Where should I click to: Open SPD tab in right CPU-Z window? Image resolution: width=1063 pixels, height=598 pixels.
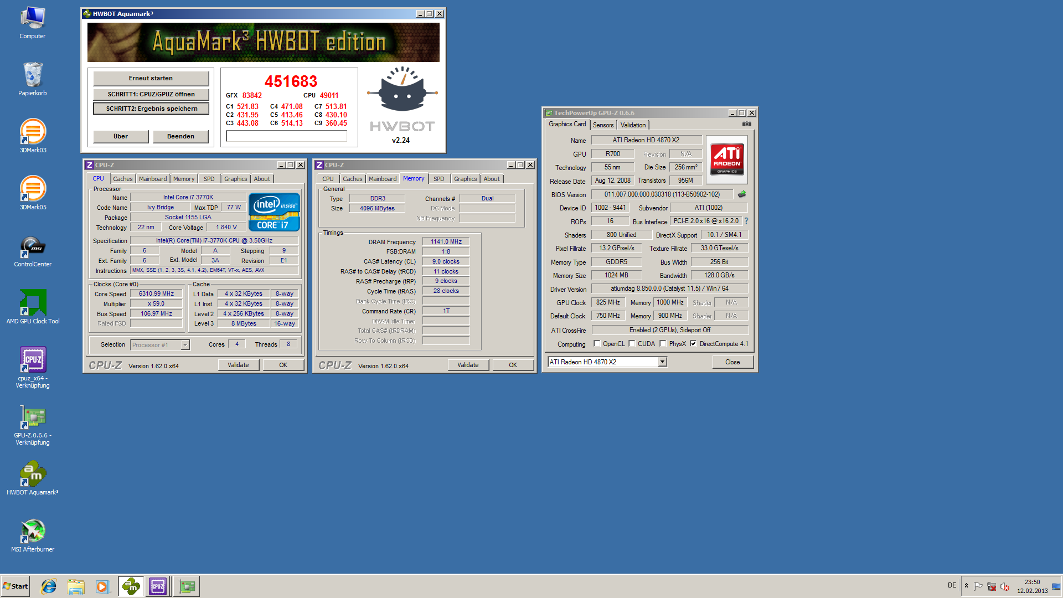439,179
